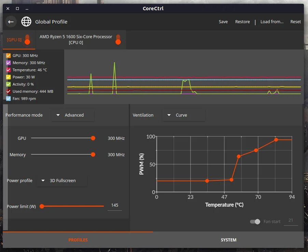Click Load from... button
Screen dimensions: 308x252
[272, 22]
